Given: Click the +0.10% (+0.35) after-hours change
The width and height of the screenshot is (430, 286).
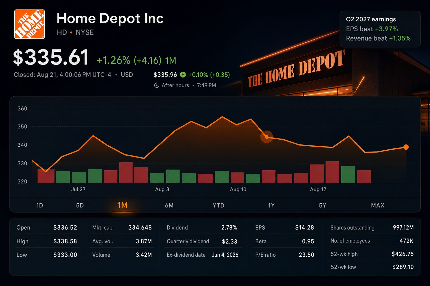Looking at the screenshot, I should (x=209, y=75).
